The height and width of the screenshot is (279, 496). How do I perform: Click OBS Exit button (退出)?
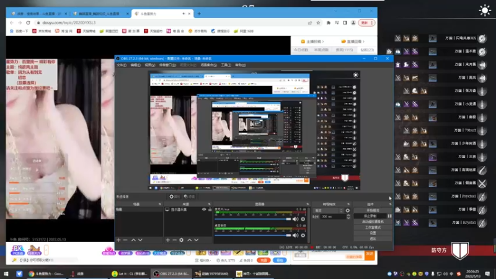(x=373, y=239)
